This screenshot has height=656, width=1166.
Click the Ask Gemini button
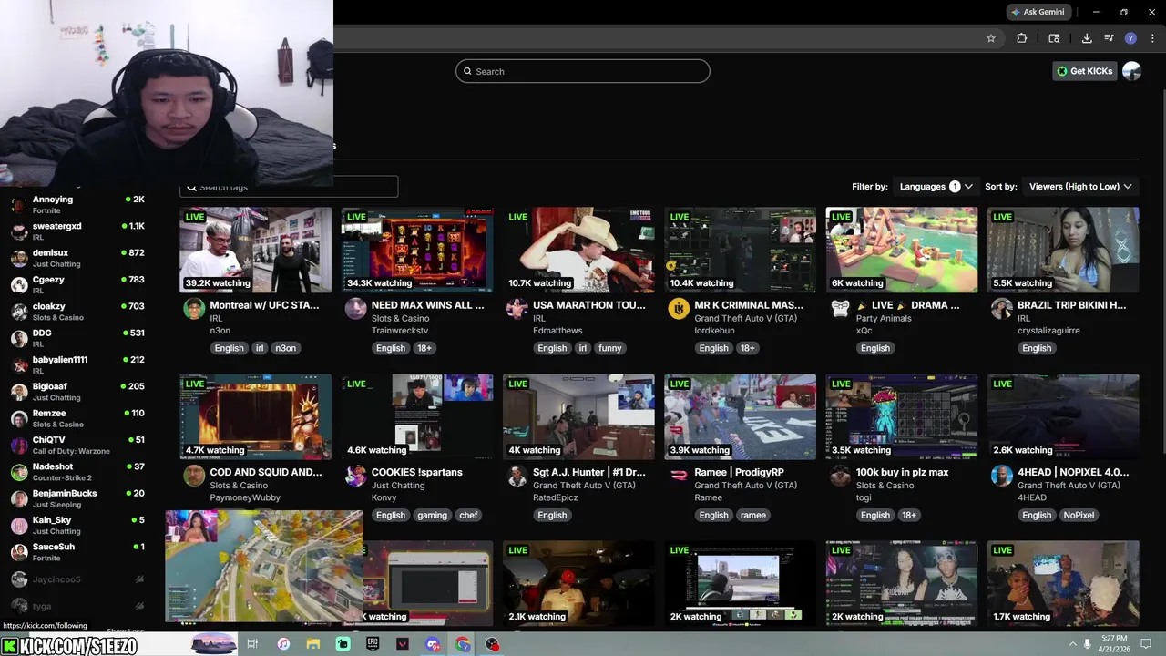click(1038, 12)
